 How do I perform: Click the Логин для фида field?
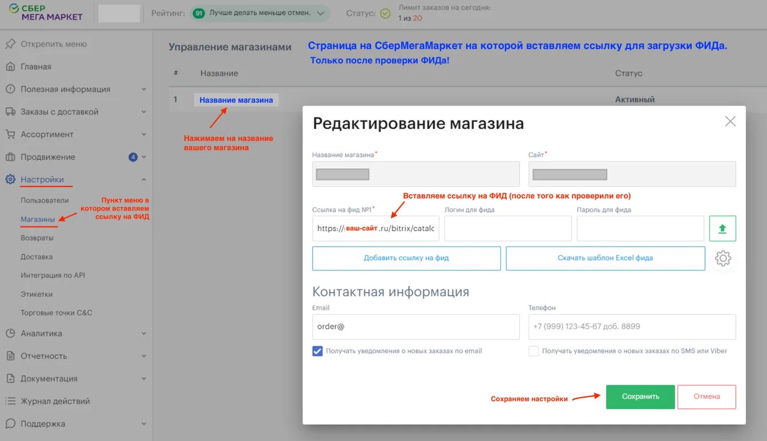tap(508, 229)
